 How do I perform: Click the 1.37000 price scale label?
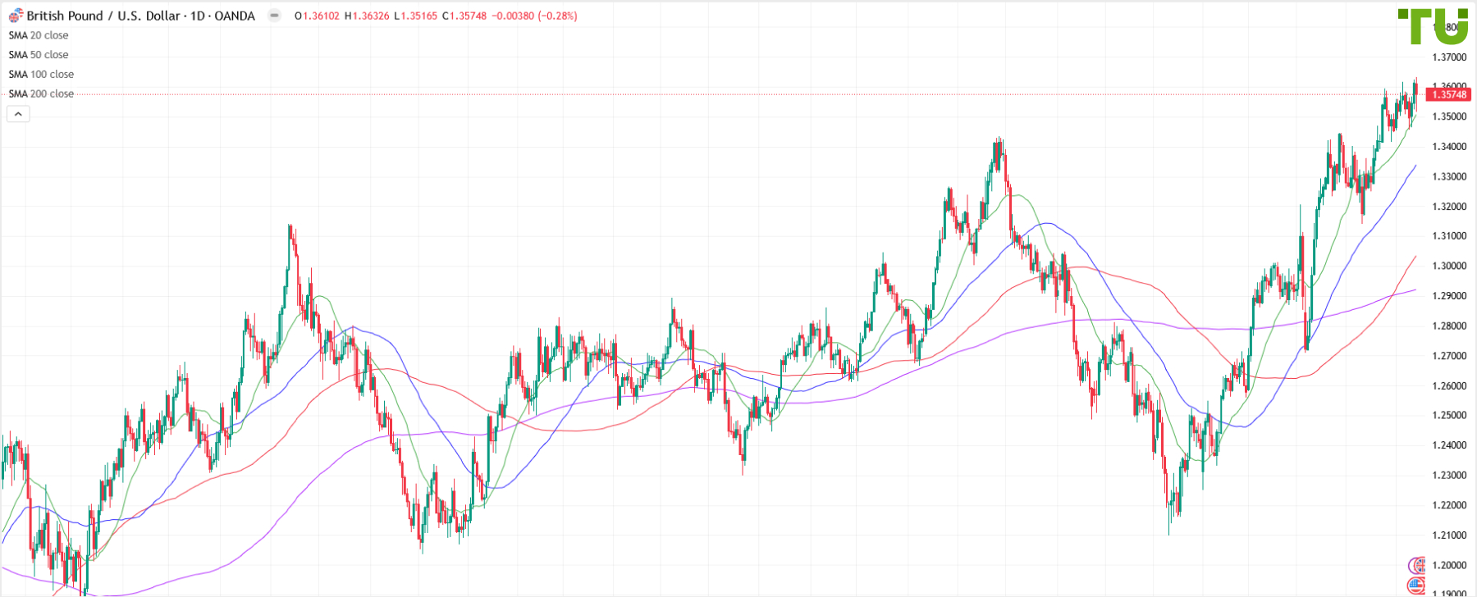point(1449,57)
